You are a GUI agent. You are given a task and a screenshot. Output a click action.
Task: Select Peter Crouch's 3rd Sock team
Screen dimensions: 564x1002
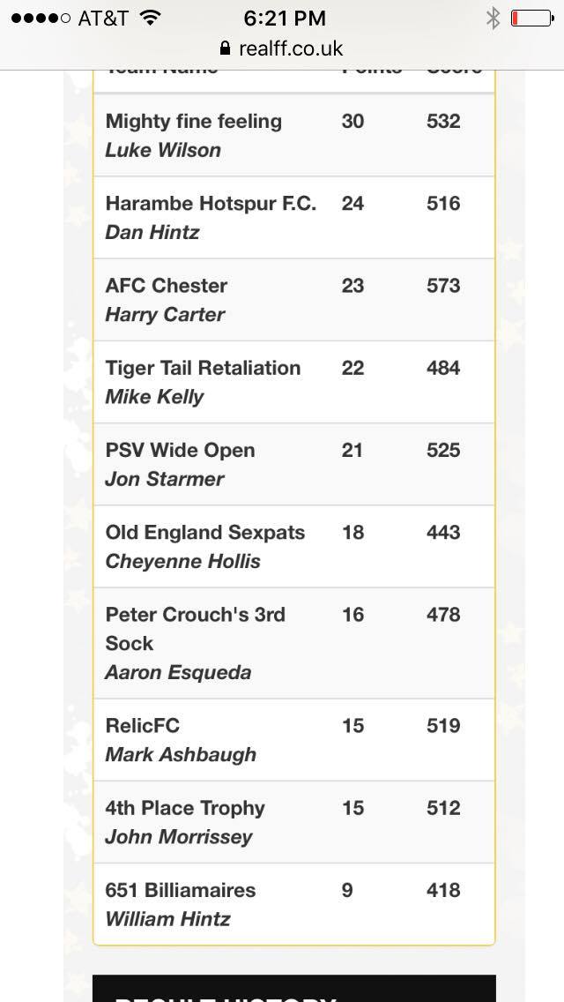[195, 628]
